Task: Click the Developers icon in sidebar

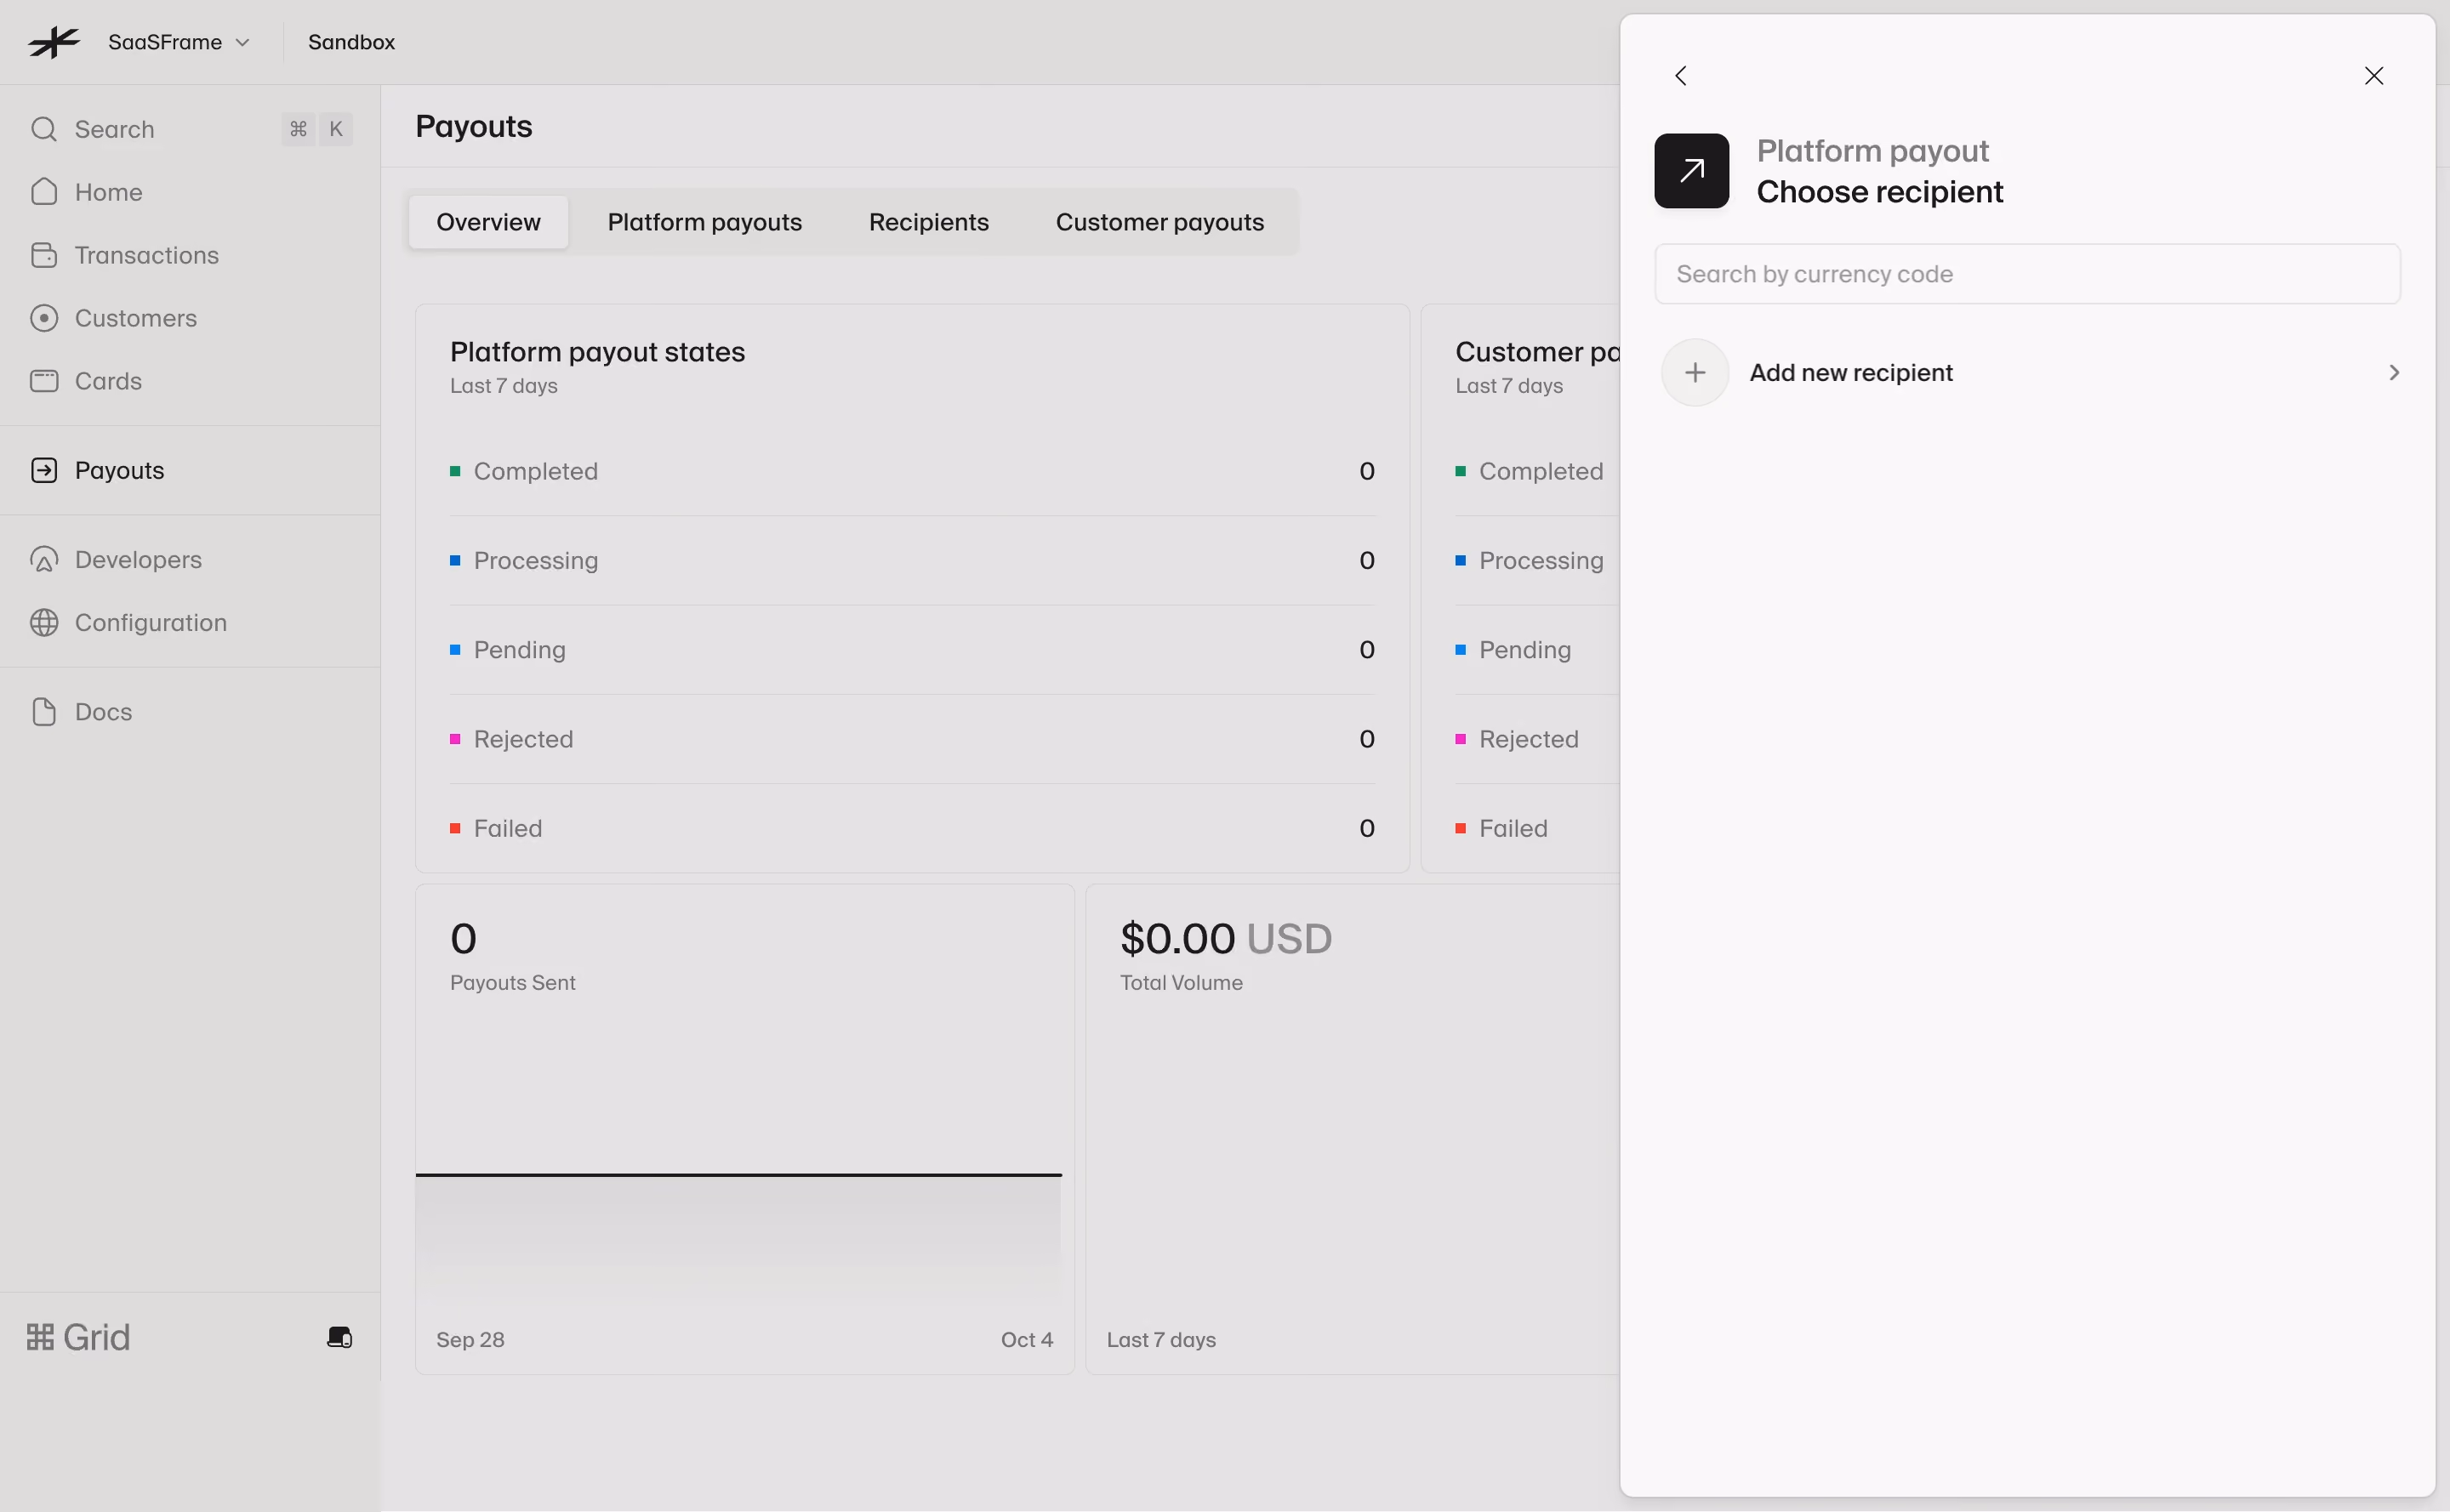Action: pyautogui.click(x=44, y=560)
